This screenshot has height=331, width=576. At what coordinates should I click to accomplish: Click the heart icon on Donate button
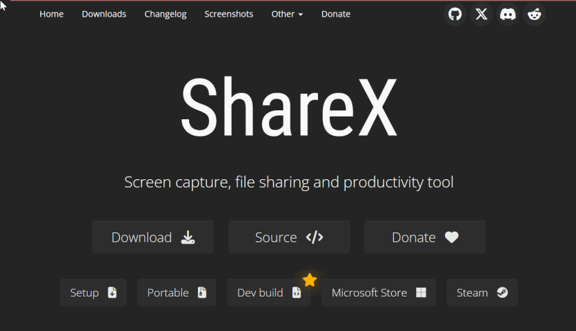click(451, 237)
